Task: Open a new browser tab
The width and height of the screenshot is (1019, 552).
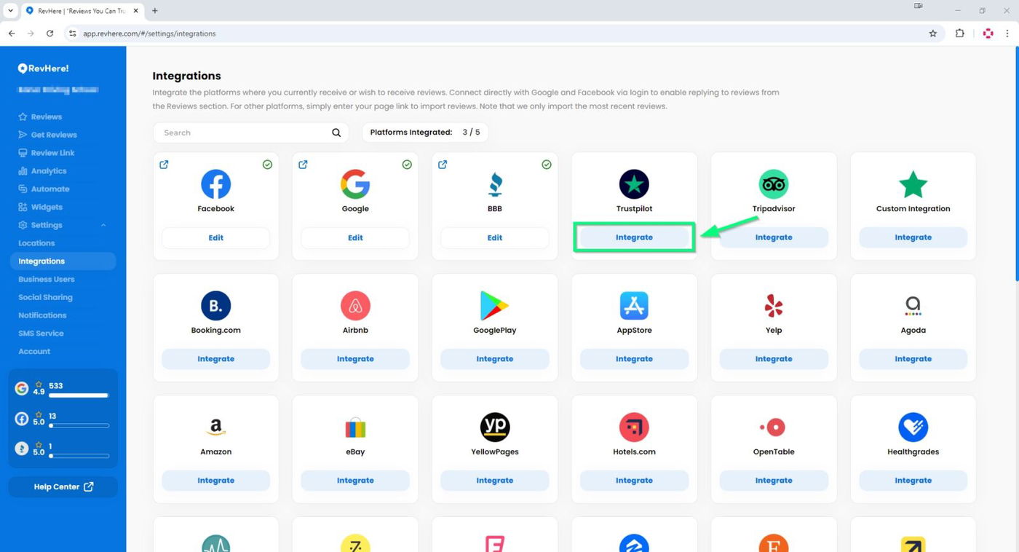Action: [155, 11]
